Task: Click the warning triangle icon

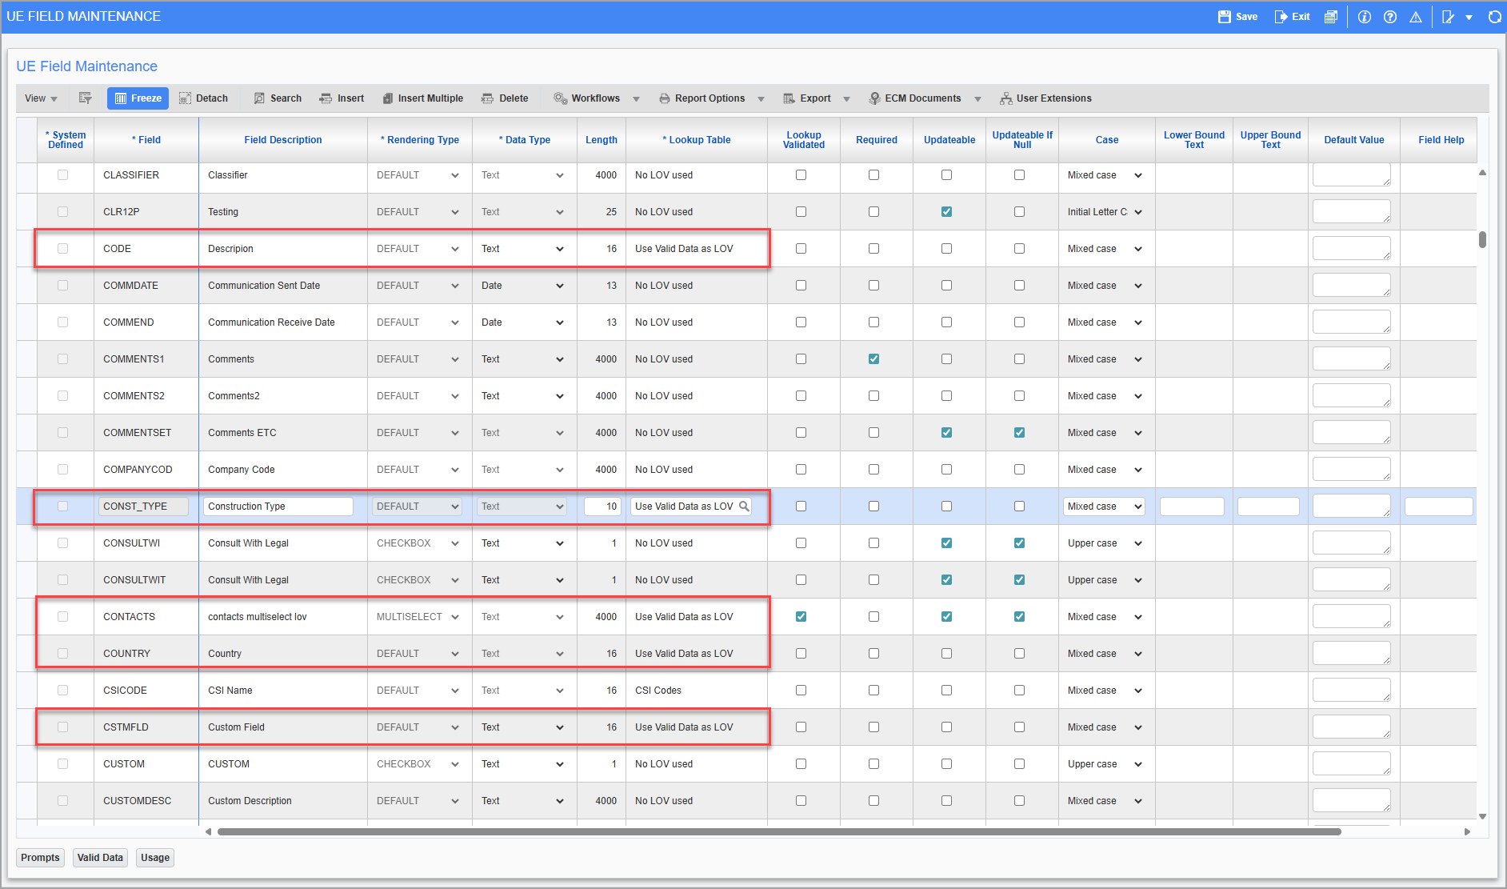Action: tap(1416, 17)
